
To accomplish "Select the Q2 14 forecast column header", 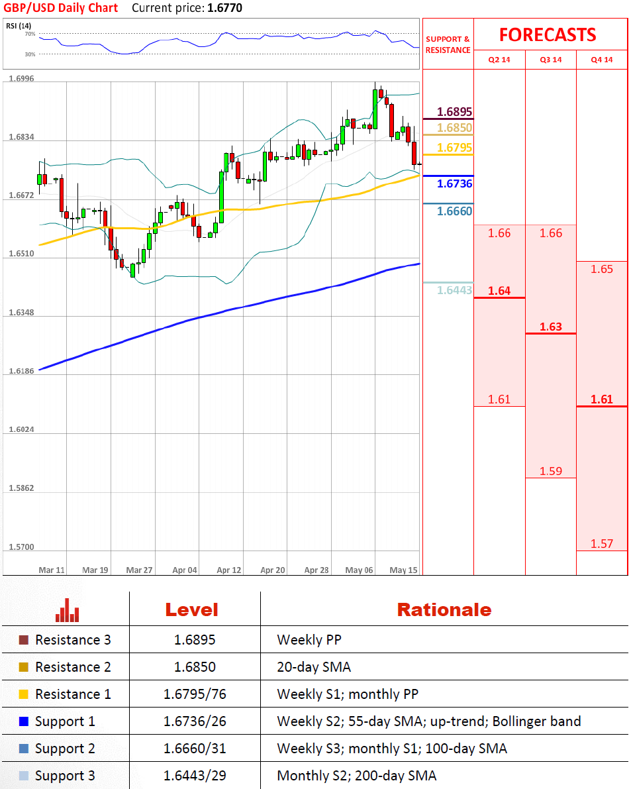I will tap(499, 60).
